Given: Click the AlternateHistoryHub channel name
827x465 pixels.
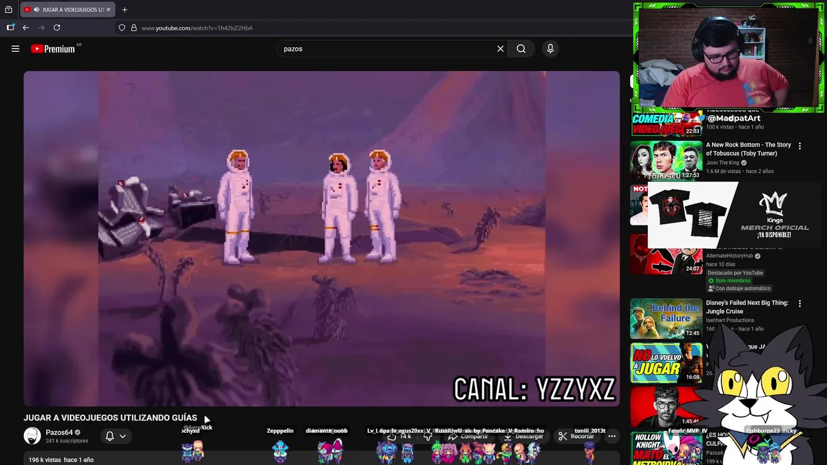Looking at the screenshot, I should 729,256.
